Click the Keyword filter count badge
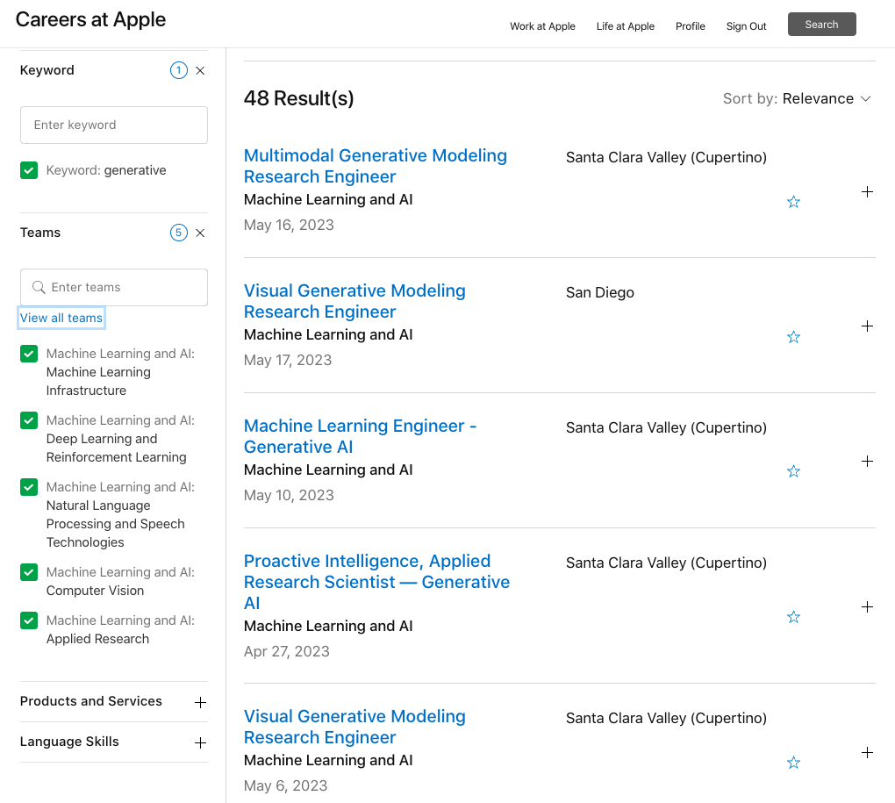Screen dimensions: 895x803 pos(179,70)
